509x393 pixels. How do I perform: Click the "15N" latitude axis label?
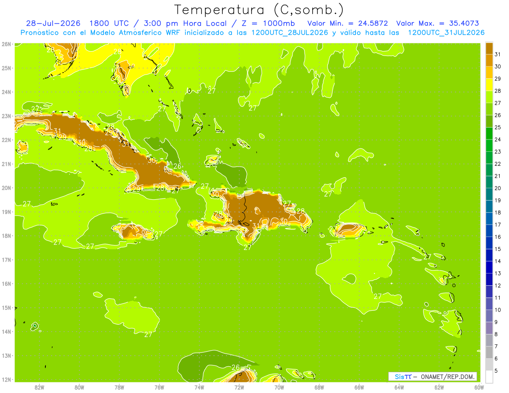[x=6, y=308]
